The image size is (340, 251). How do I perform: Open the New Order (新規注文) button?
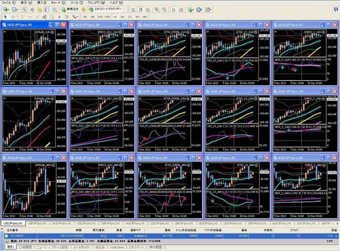(70, 10)
